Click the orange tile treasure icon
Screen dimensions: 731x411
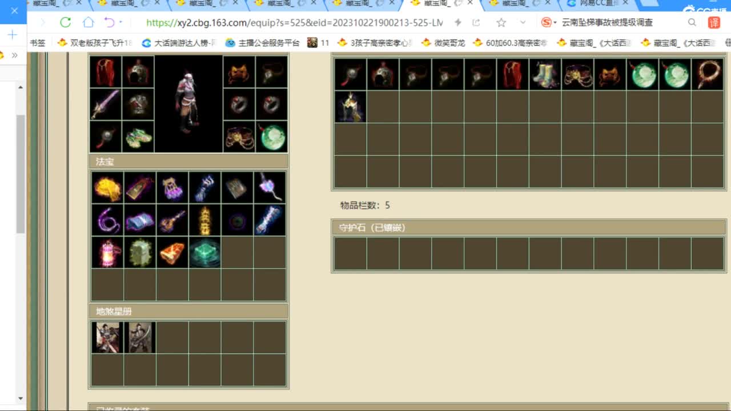click(x=172, y=252)
